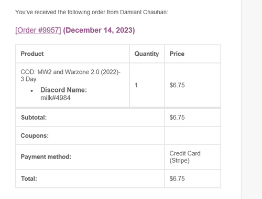Click the December 14, 2023 date heading
Viewport: 262px width, 199px height.
99,30
